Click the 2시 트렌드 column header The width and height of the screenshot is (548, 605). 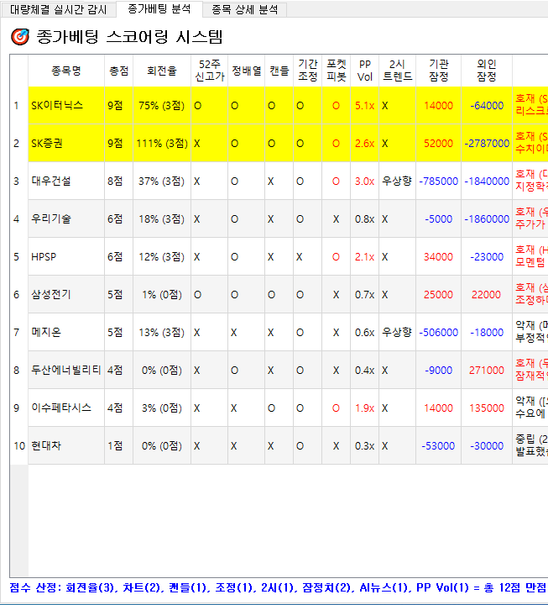tap(397, 71)
